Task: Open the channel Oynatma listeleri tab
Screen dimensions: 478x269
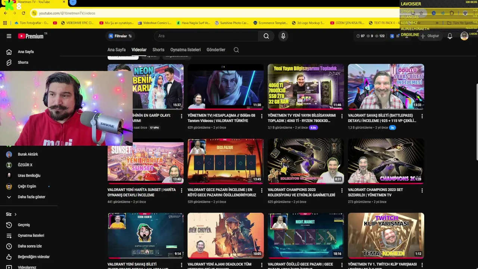Action: (x=185, y=50)
